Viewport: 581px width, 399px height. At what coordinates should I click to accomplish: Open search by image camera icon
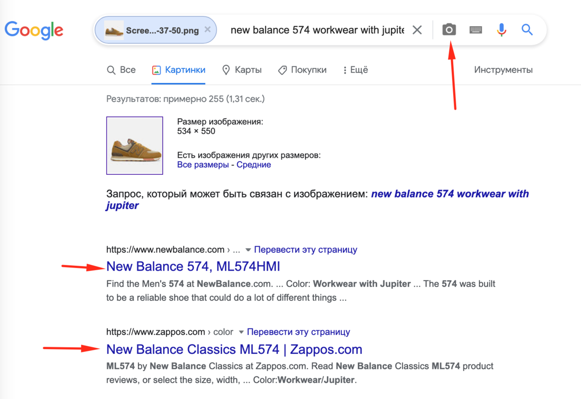click(x=449, y=30)
